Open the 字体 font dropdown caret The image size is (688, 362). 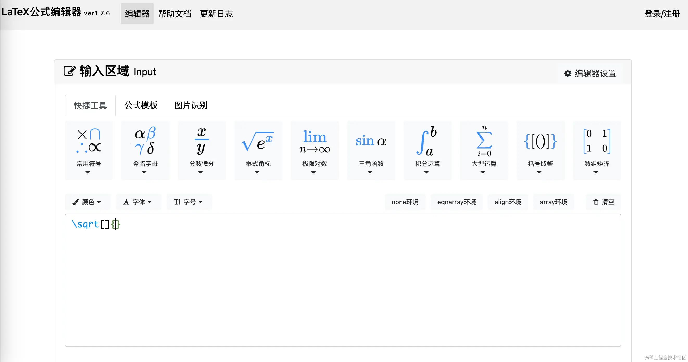149,202
